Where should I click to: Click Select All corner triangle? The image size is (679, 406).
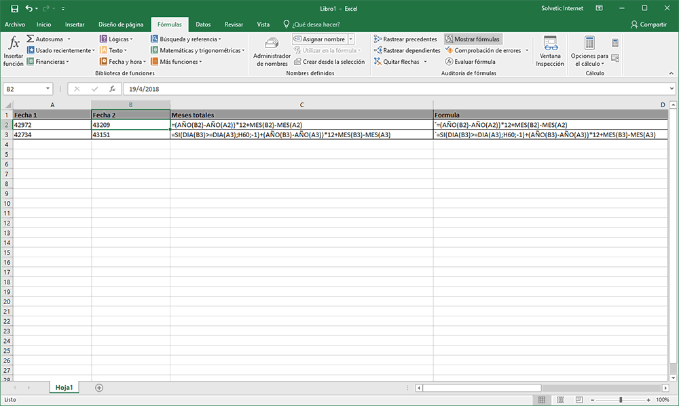point(7,105)
